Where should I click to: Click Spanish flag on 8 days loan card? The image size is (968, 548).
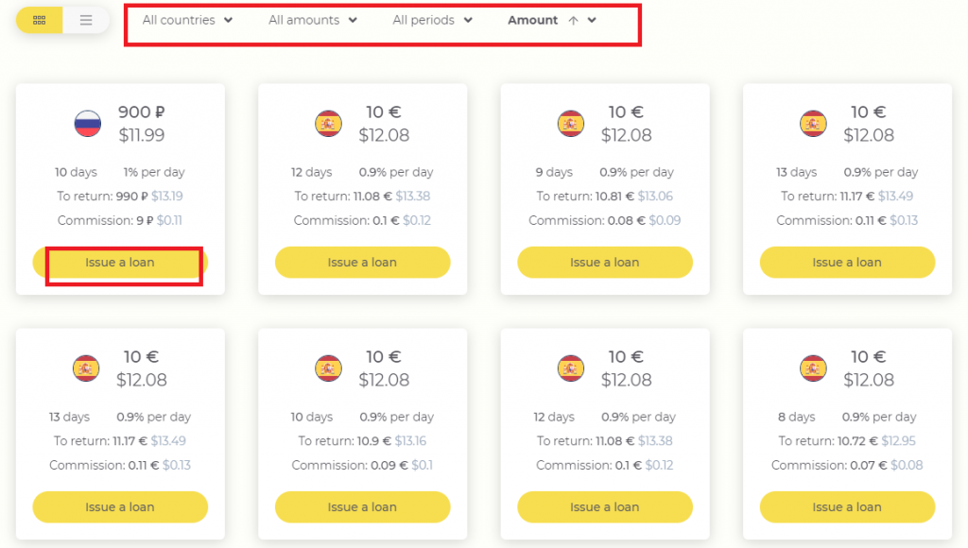tap(813, 368)
